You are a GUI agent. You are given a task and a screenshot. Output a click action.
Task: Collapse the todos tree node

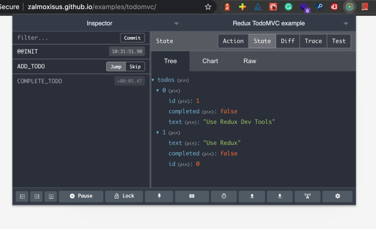pos(153,80)
